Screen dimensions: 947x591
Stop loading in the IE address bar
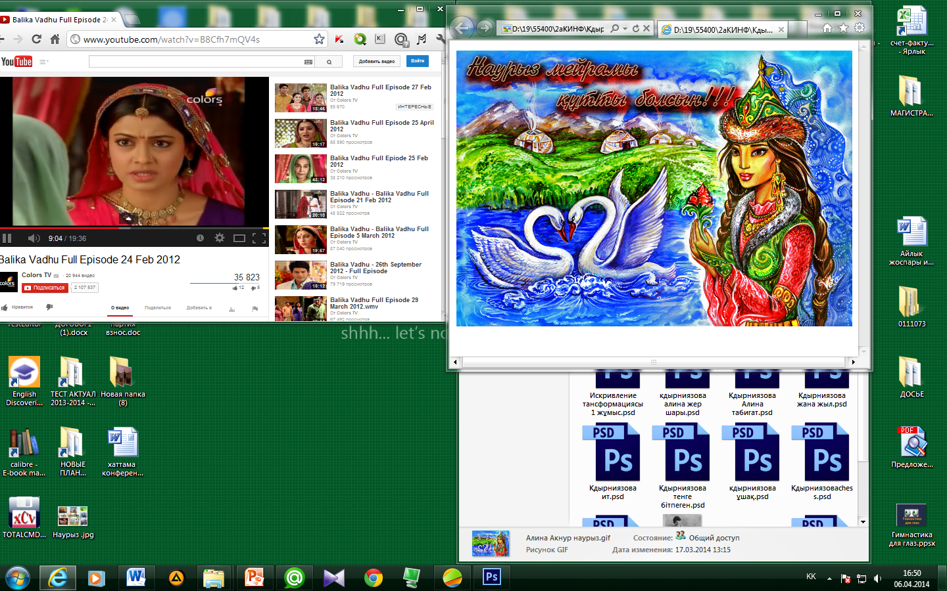(x=646, y=29)
